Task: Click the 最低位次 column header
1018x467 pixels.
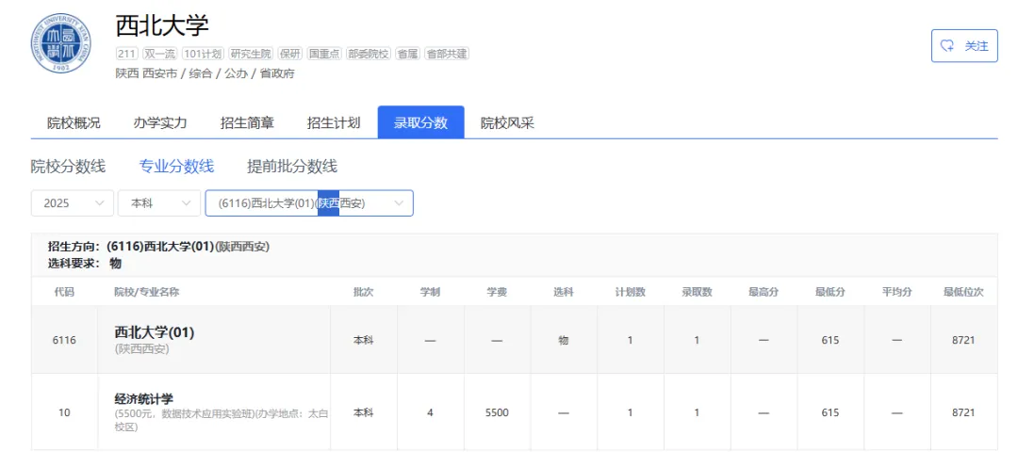Action: click(x=964, y=292)
